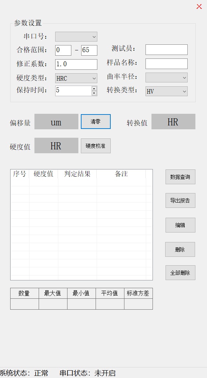Click the 导出报告 export report button
The width and height of the screenshot is (207, 378).
tap(180, 200)
